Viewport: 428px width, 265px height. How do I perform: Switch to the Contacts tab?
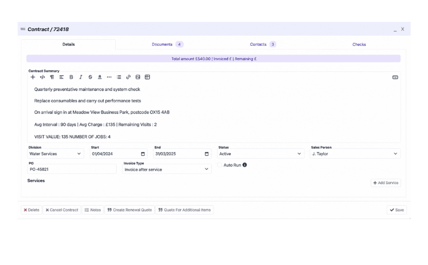[x=263, y=44]
